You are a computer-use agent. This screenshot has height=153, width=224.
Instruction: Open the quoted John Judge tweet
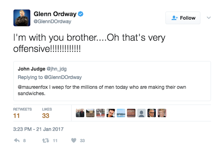(x=112, y=81)
